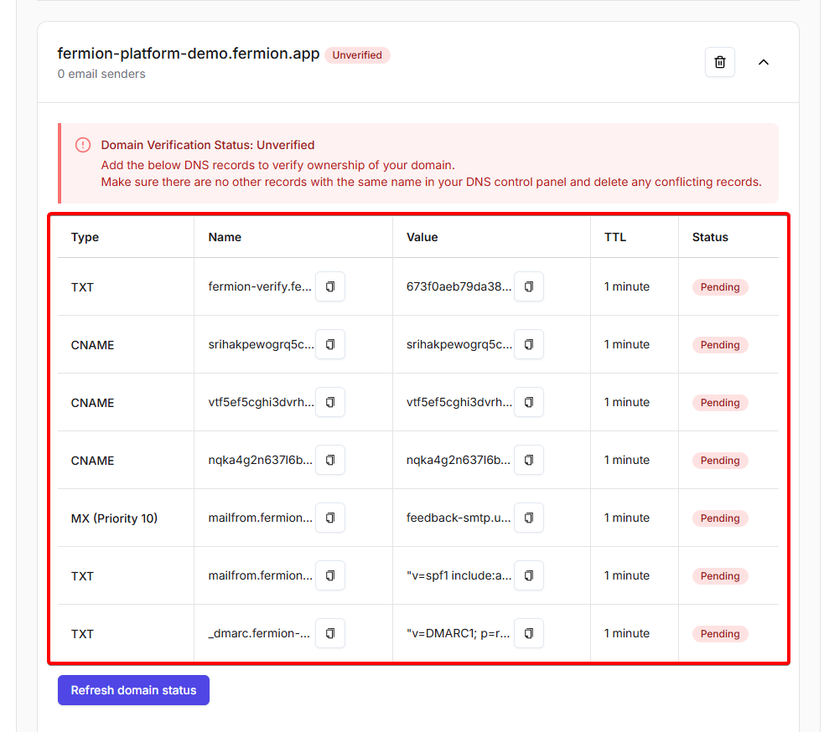Copy the MX record mailfrom name
This screenshot has height=732, width=824.
click(330, 518)
